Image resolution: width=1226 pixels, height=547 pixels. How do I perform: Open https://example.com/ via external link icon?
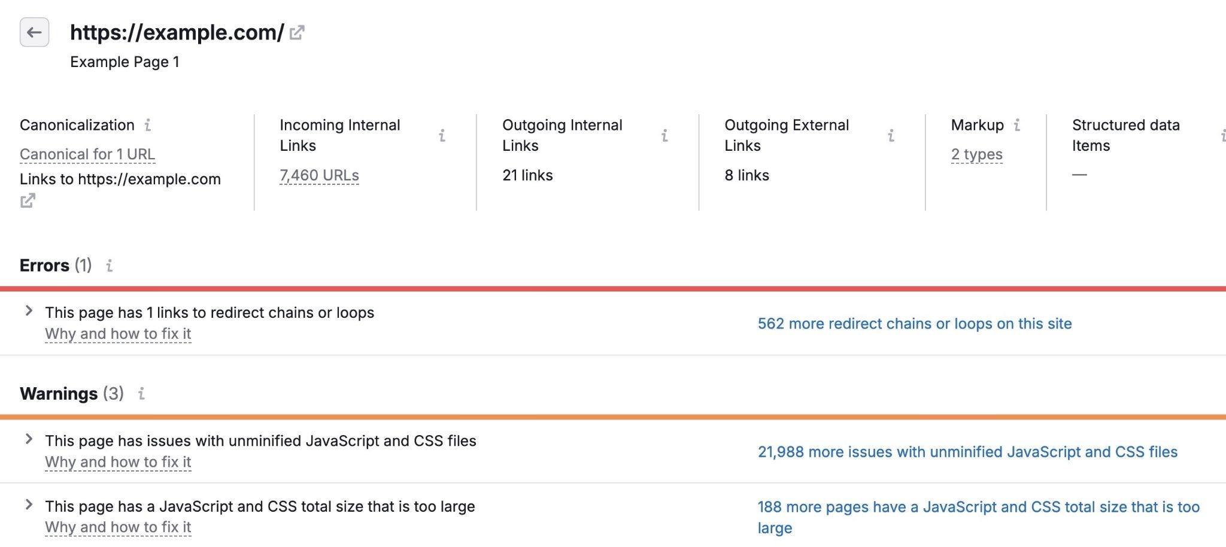click(297, 33)
